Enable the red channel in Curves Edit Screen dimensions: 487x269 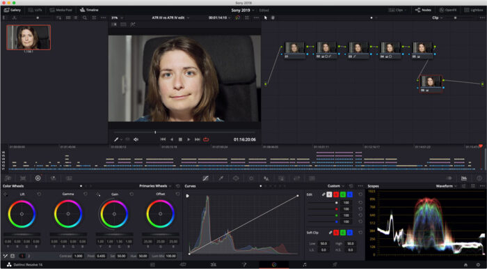336,194
